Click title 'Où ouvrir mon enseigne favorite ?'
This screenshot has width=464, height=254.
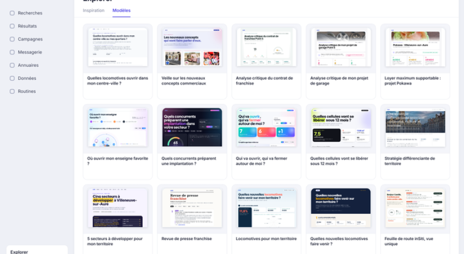pos(118,161)
